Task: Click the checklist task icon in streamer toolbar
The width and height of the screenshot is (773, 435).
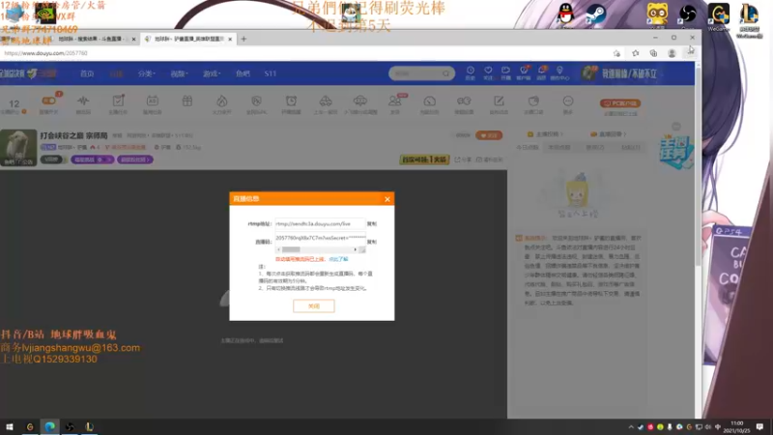Action: tap(118, 101)
